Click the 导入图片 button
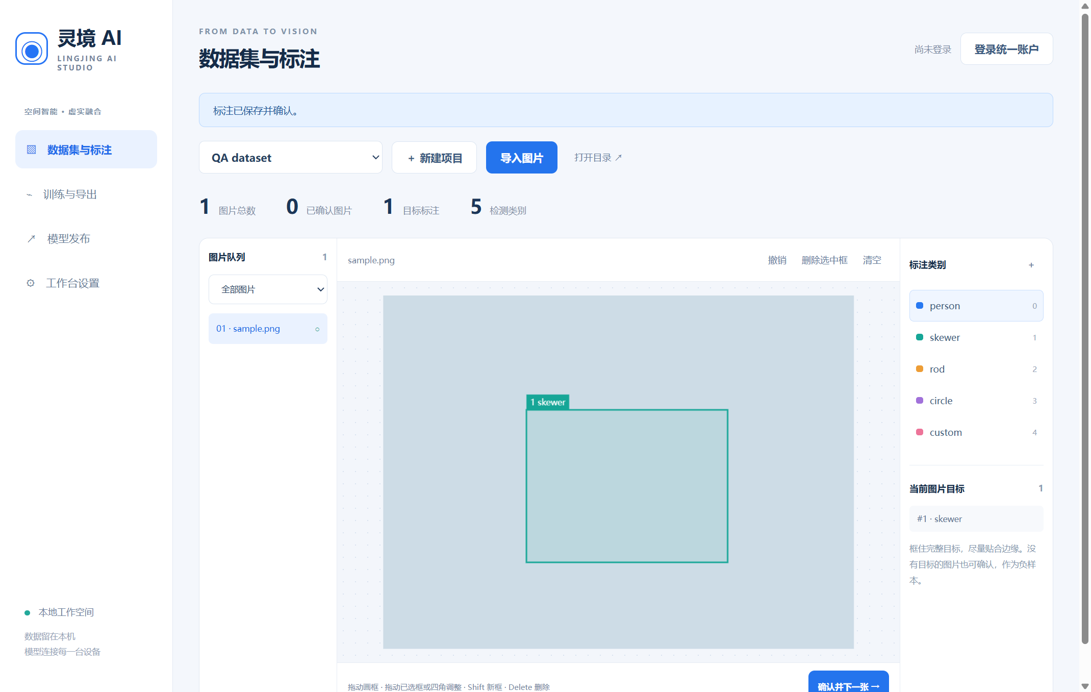 pos(521,158)
